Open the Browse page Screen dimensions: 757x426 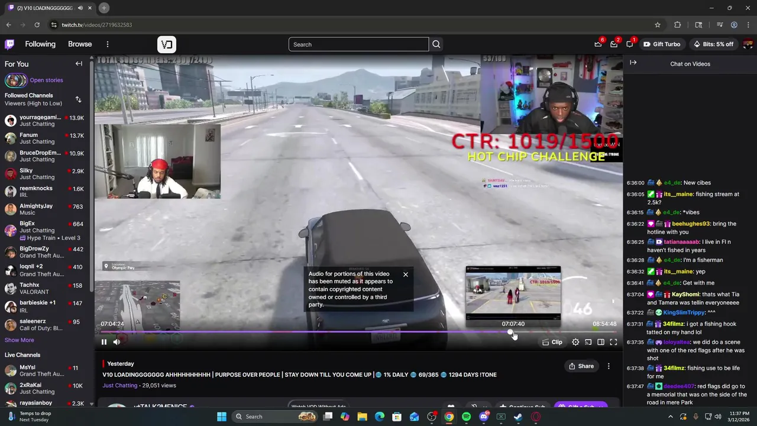point(80,44)
